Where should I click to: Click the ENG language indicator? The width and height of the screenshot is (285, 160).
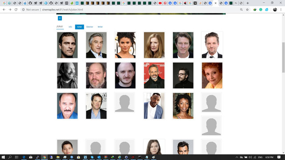260,157
